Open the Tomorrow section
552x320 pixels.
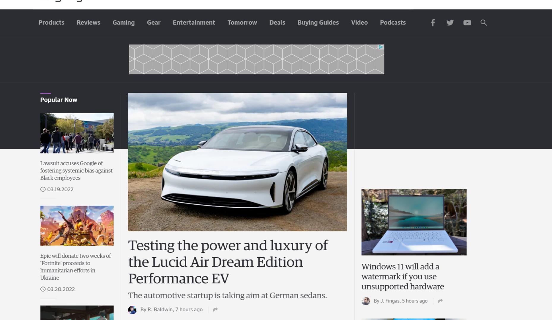242,23
